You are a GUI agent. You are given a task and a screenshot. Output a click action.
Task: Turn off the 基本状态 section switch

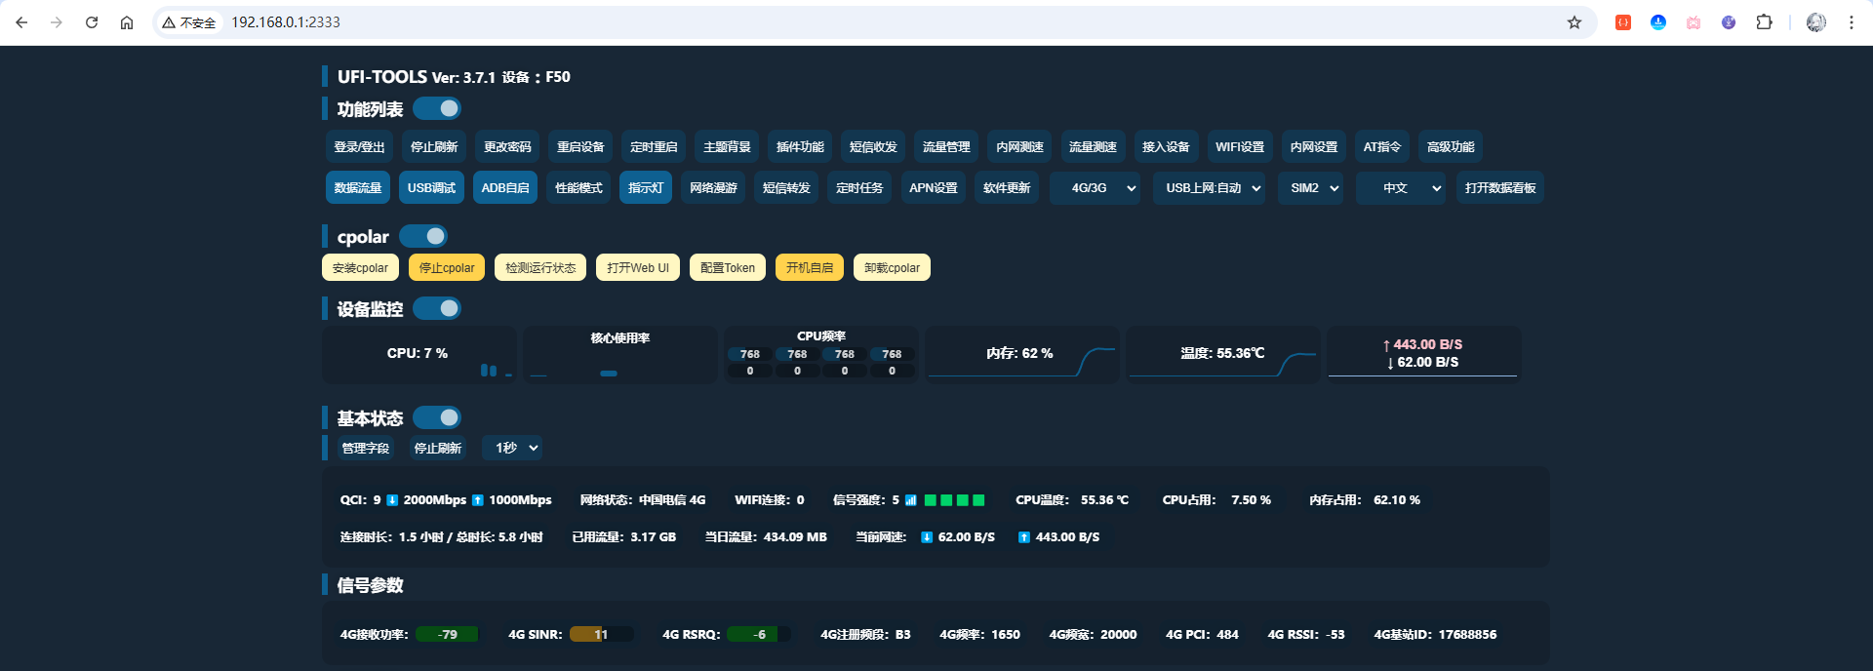tap(437, 417)
